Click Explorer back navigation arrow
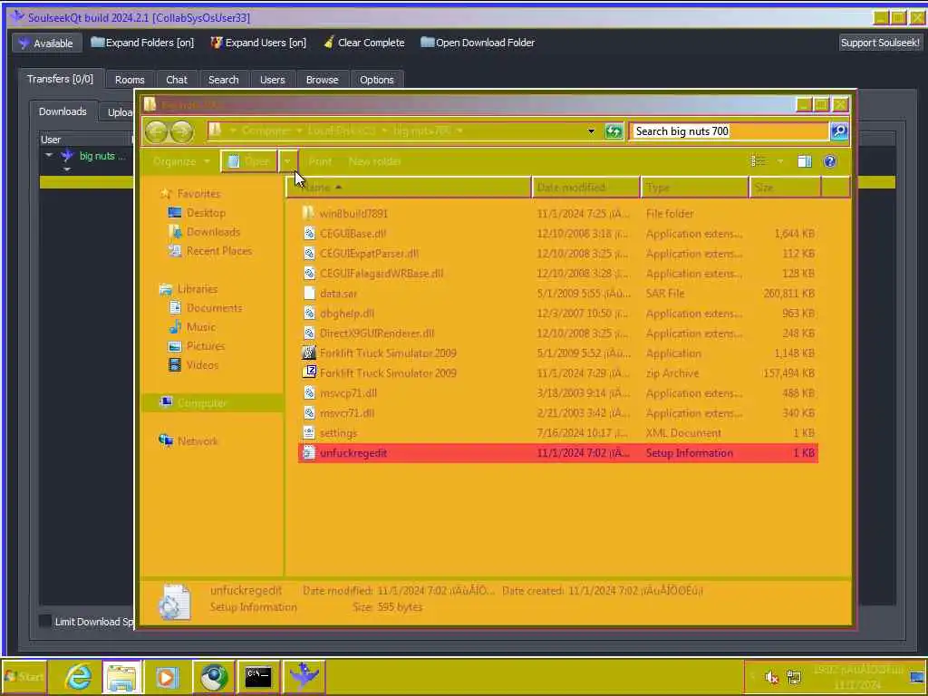This screenshot has width=928, height=696. coord(156,131)
